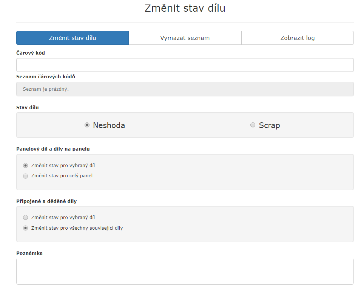
Task: Click the Stav dílu section label
Action: point(28,107)
